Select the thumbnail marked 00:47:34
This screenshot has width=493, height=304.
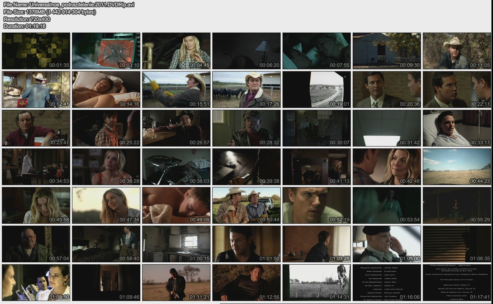click(106, 205)
